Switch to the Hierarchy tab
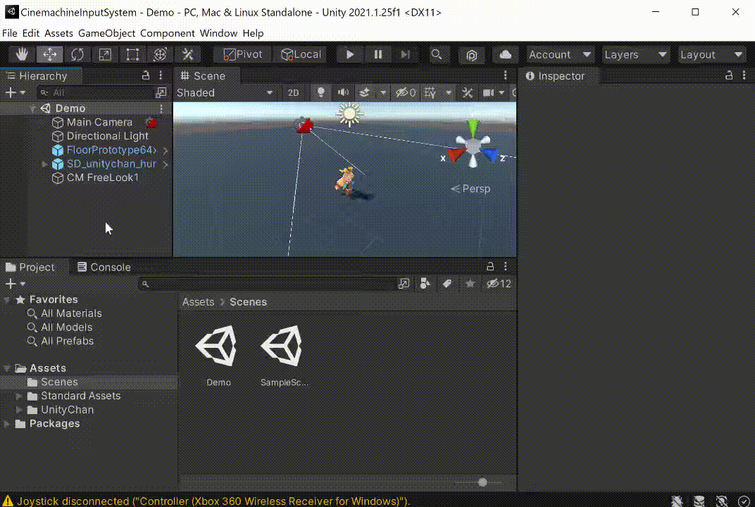The height and width of the screenshot is (507, 755). click(x=41, y=76)
